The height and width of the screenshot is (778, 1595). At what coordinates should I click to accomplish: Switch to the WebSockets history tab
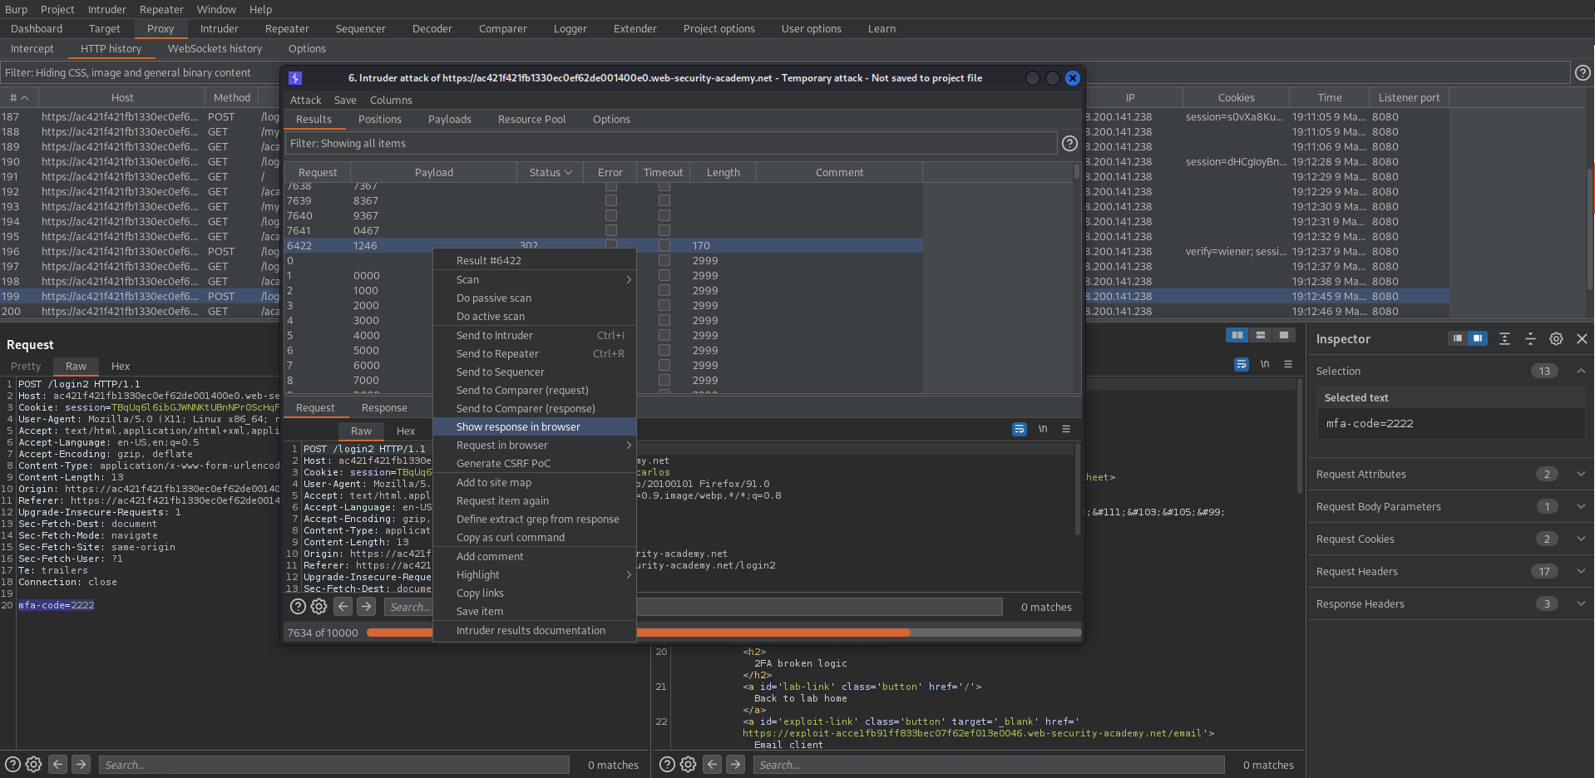pyautogui.click(x=215, y=48)
